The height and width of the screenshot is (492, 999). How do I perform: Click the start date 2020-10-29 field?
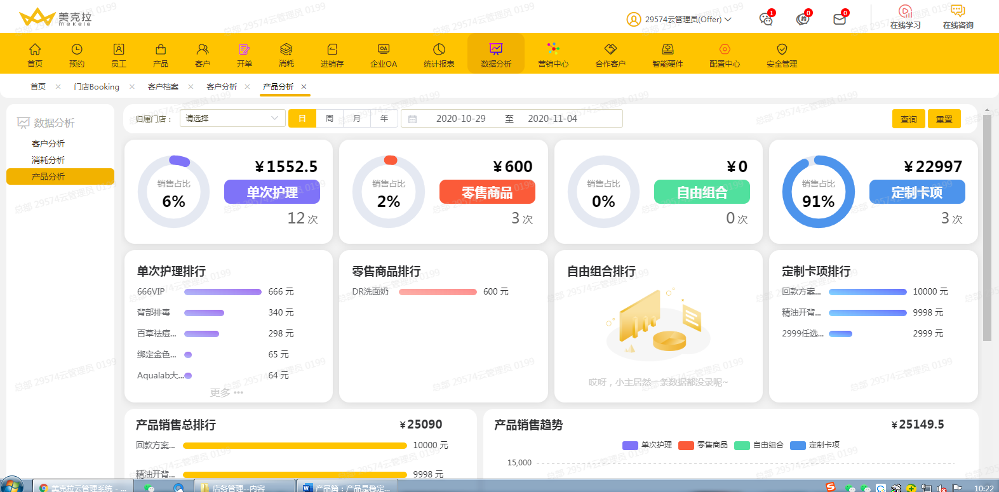(x=461, y=119)
